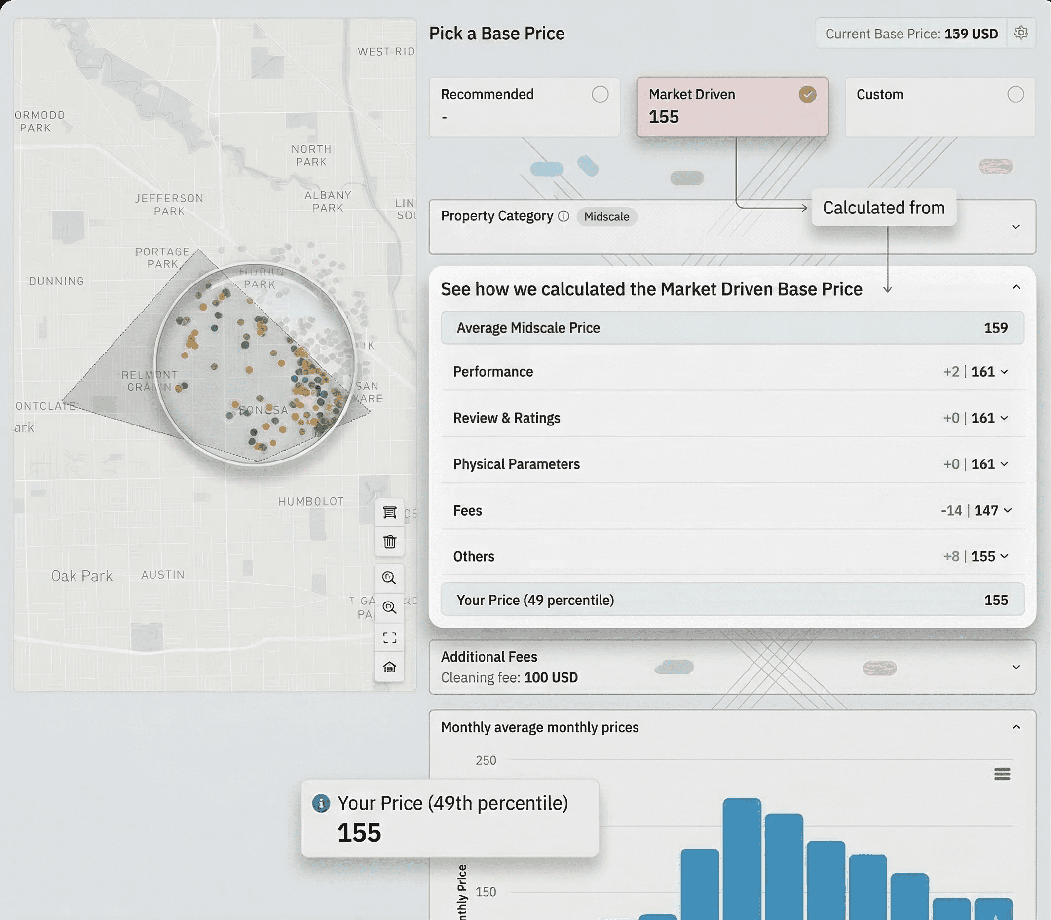
Task: Select the Market Driven price option
Action: click(x=807, y=95)
